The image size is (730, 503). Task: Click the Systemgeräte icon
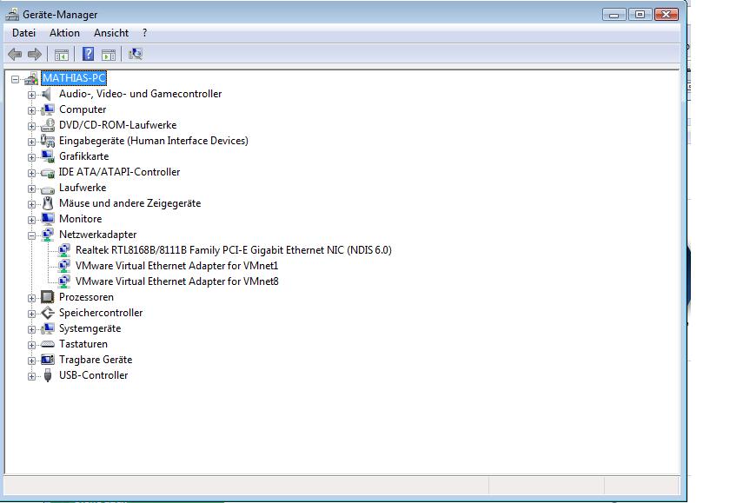[48, 328]
